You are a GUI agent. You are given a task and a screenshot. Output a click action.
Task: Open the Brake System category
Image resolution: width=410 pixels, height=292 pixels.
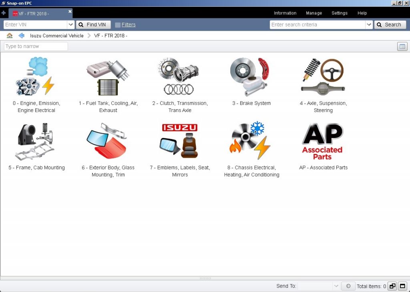click(x=251, y=76)
